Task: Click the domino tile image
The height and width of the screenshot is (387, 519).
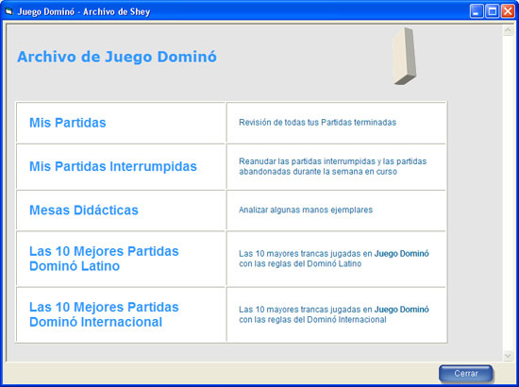Action: [x=404, y=57]
